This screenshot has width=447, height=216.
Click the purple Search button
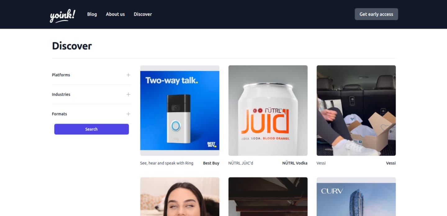point(92,129)
